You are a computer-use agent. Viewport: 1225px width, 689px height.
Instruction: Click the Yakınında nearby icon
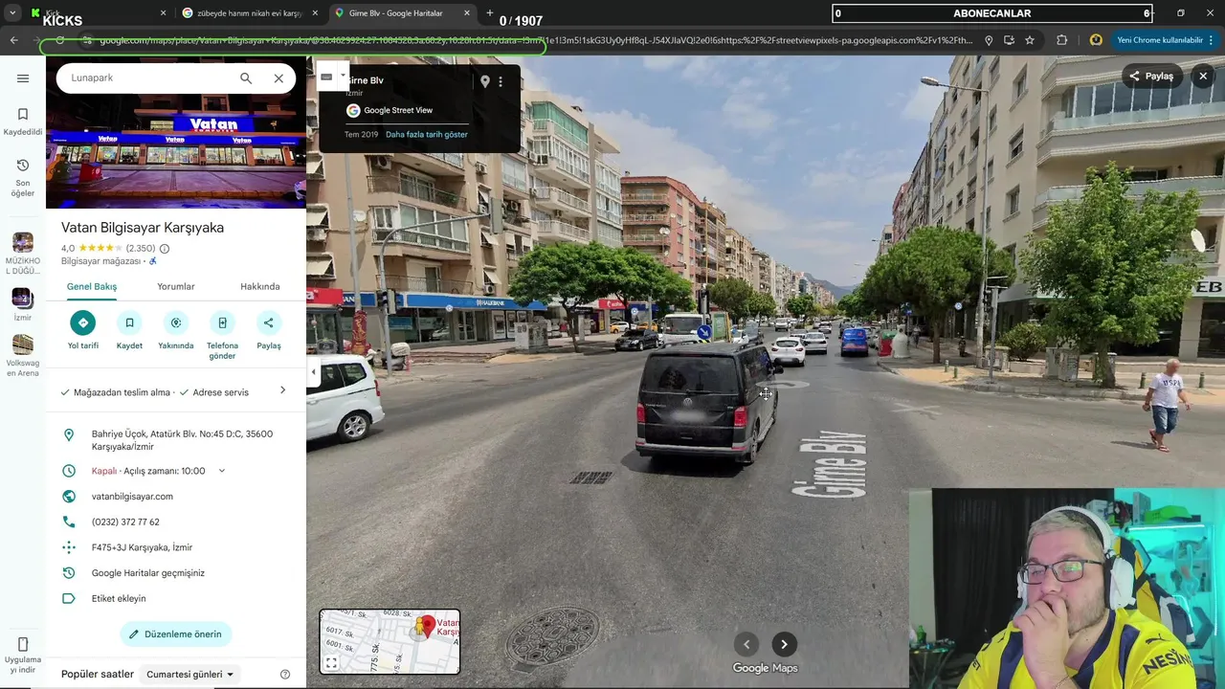[176, 322]
